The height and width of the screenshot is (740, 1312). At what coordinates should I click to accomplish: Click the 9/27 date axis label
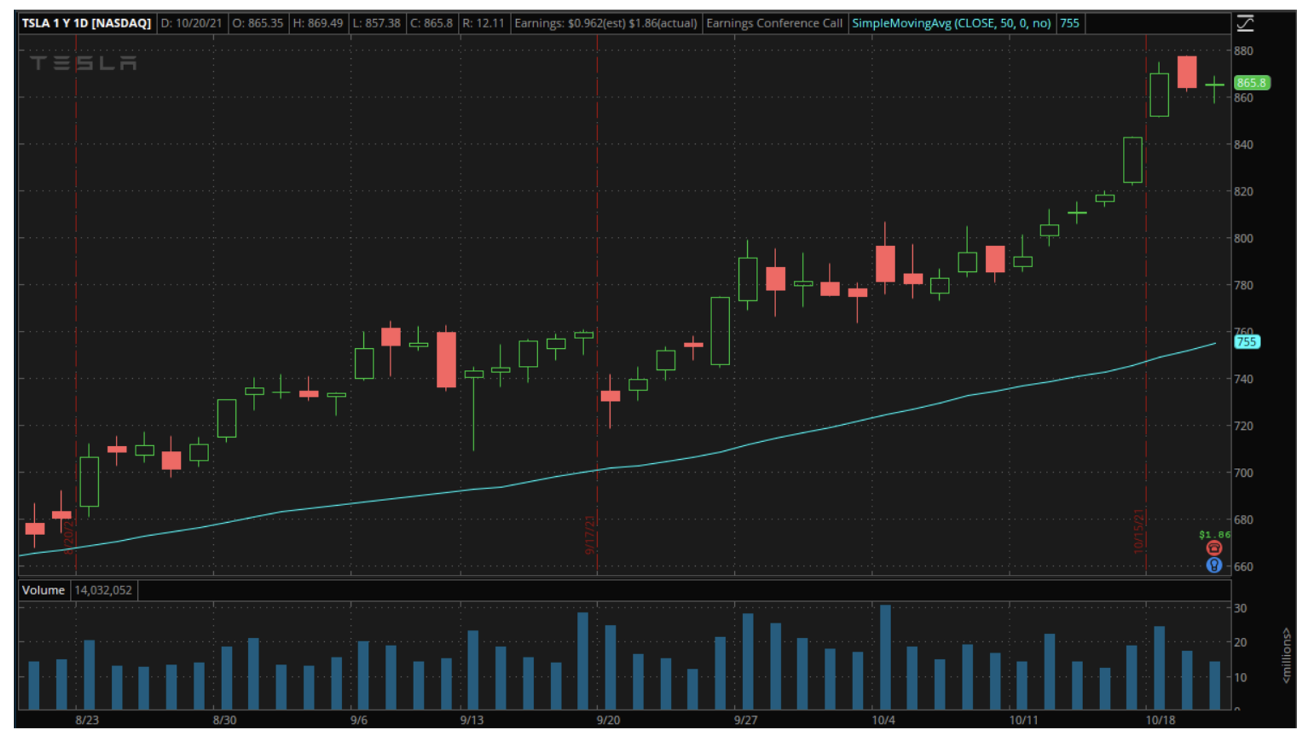click(746, 720)
